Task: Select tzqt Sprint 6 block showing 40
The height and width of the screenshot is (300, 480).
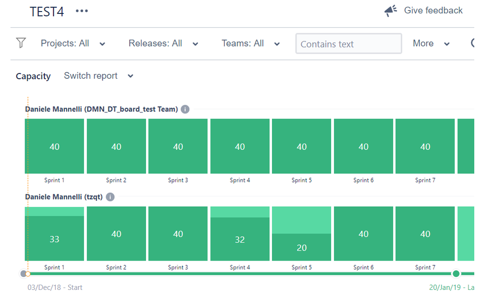Action: tap(363, 234)
